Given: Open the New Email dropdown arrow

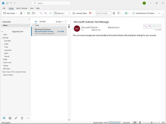Looking at the screenshot, I should coord(16,13).
